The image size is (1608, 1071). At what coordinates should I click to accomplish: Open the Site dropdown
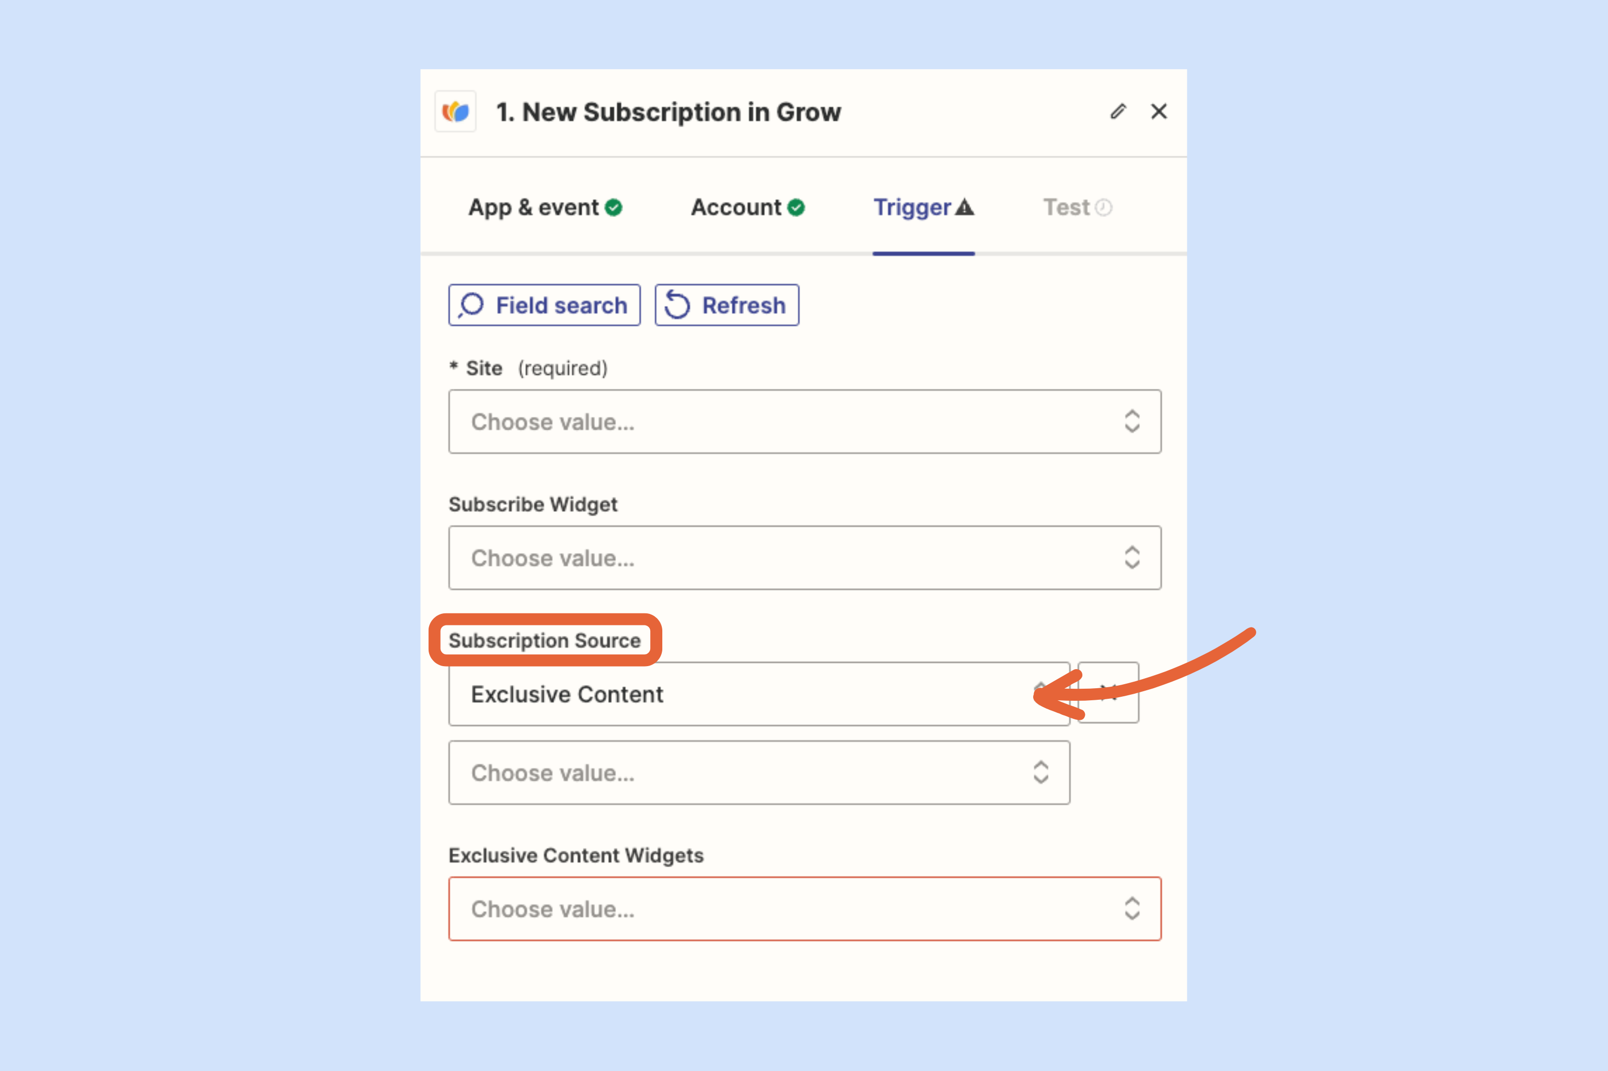[805, 421]
